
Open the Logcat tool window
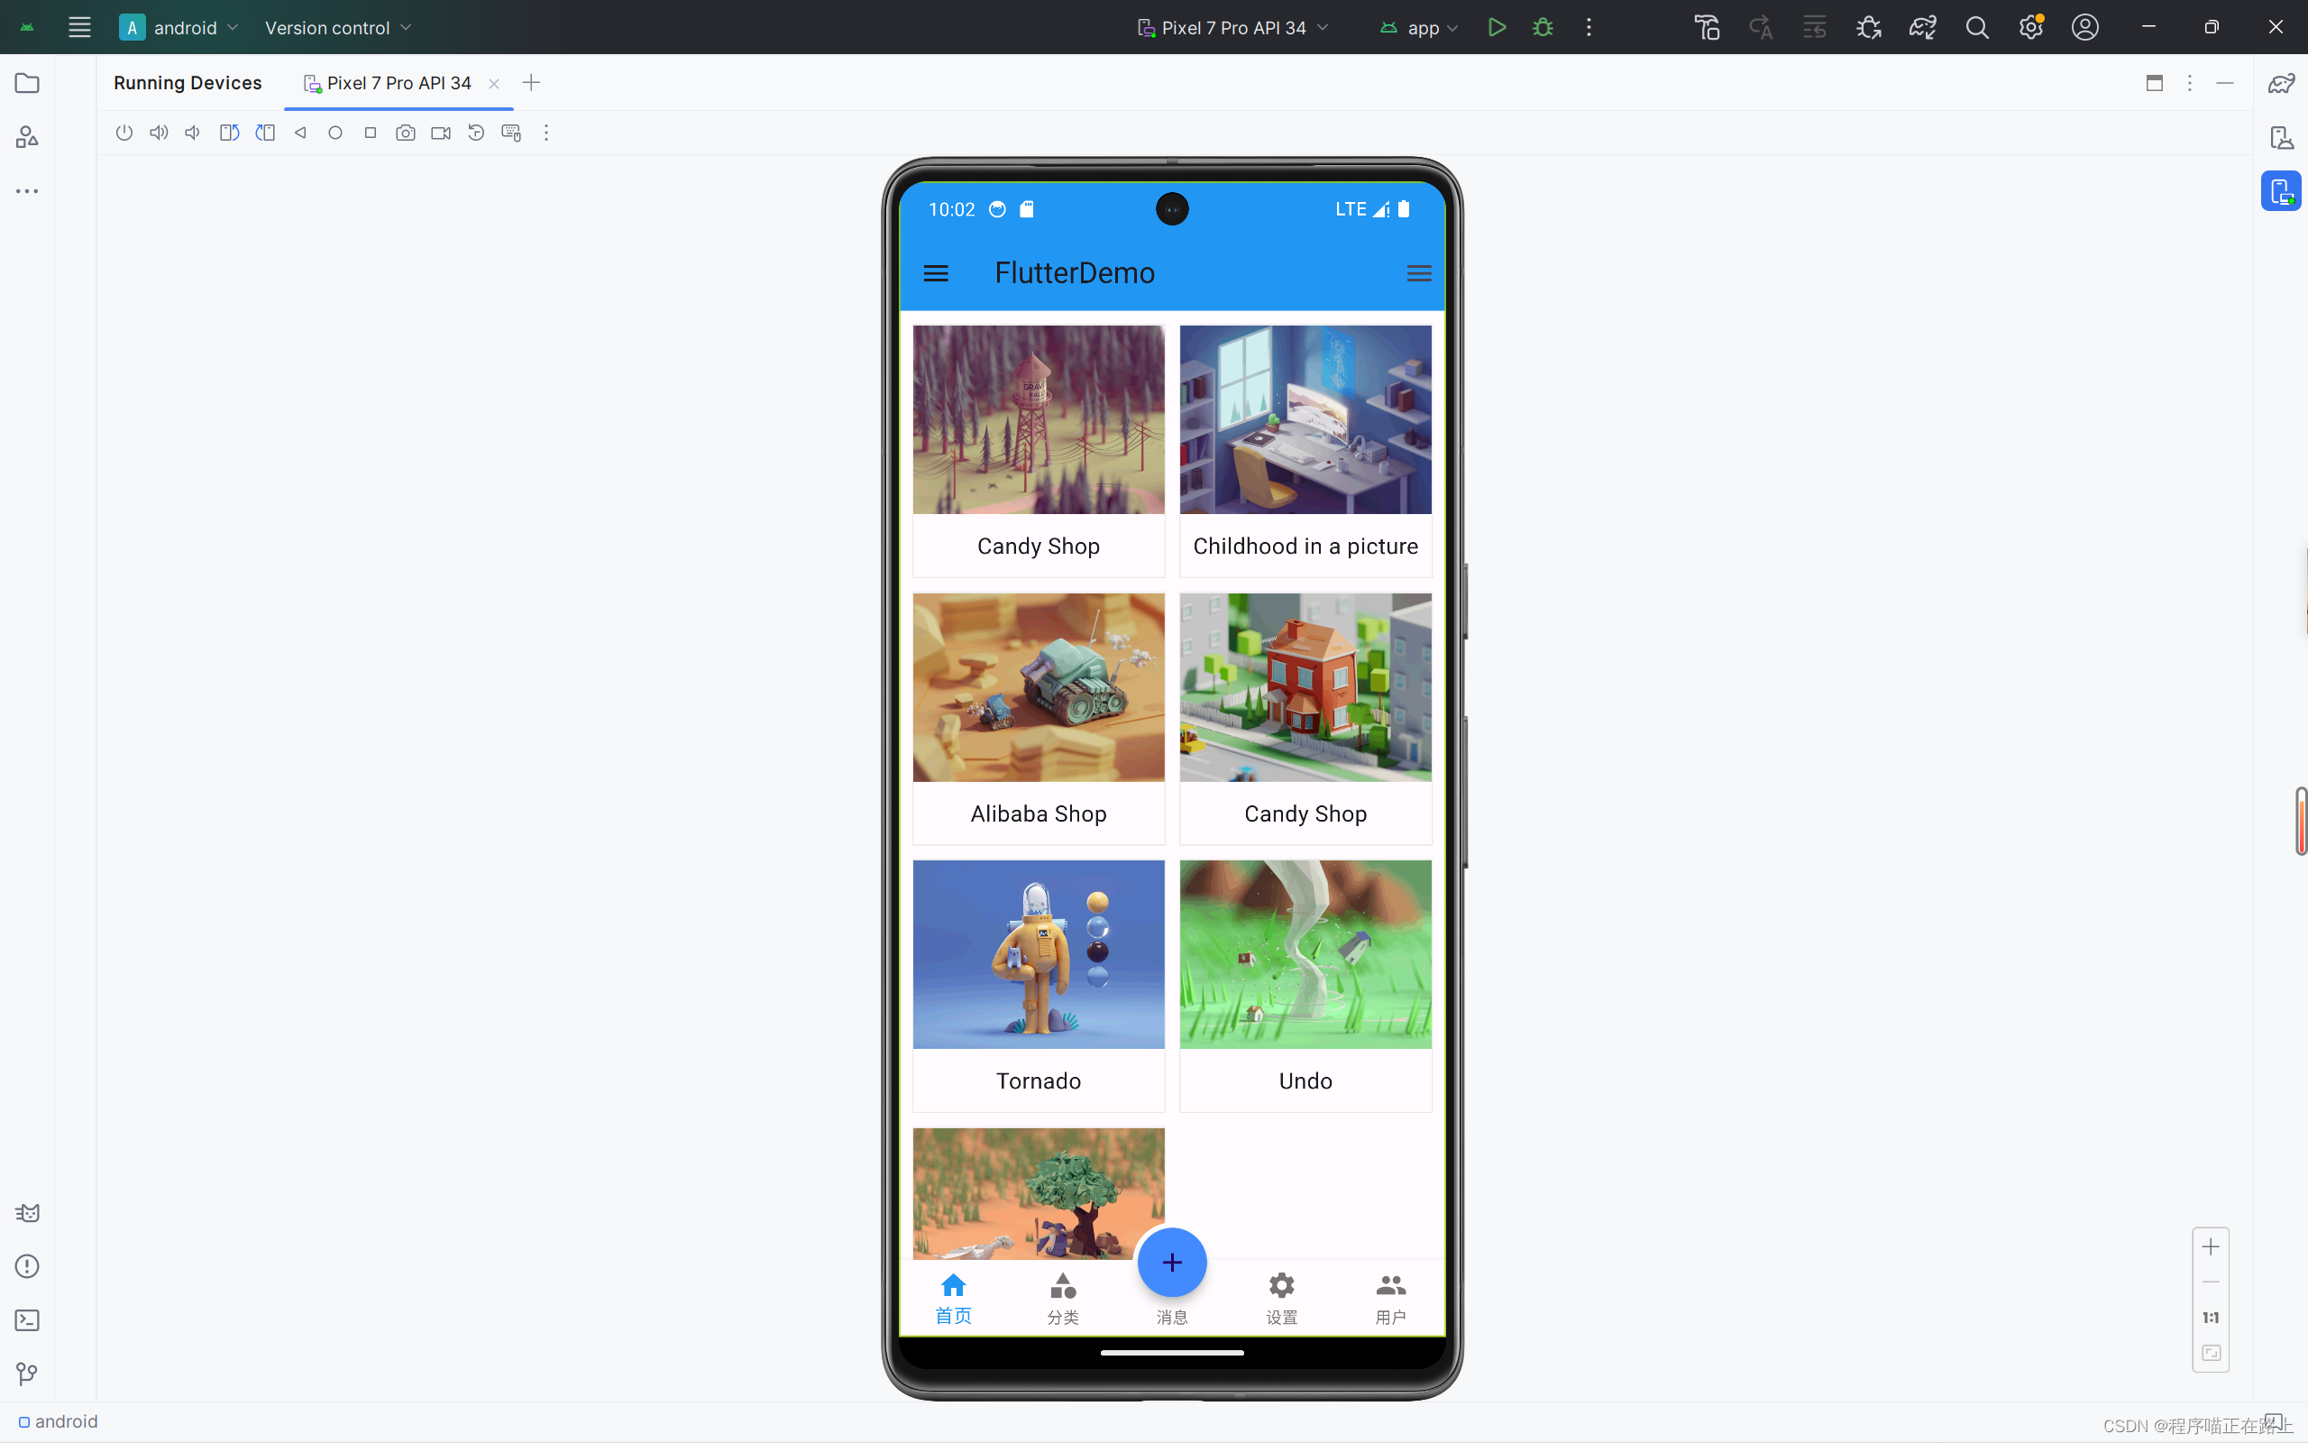tap(27, 1213)
